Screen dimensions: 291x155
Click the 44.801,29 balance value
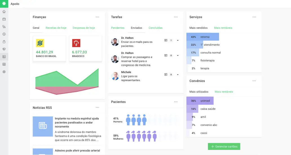[x=44, y=52]
